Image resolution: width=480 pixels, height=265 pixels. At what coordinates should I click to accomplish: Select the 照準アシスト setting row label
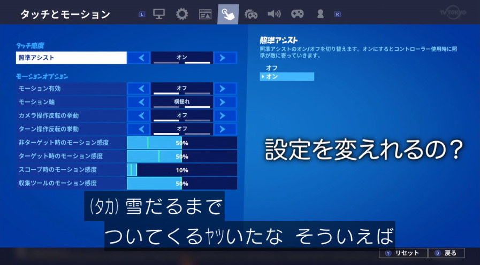click(x=71, y=58)
